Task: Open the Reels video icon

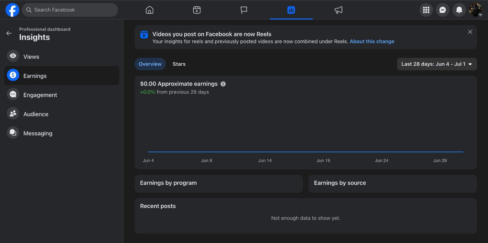Action: coord(197,10)
